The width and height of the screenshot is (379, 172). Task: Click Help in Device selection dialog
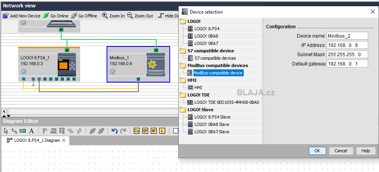click(x=366, y=151)
